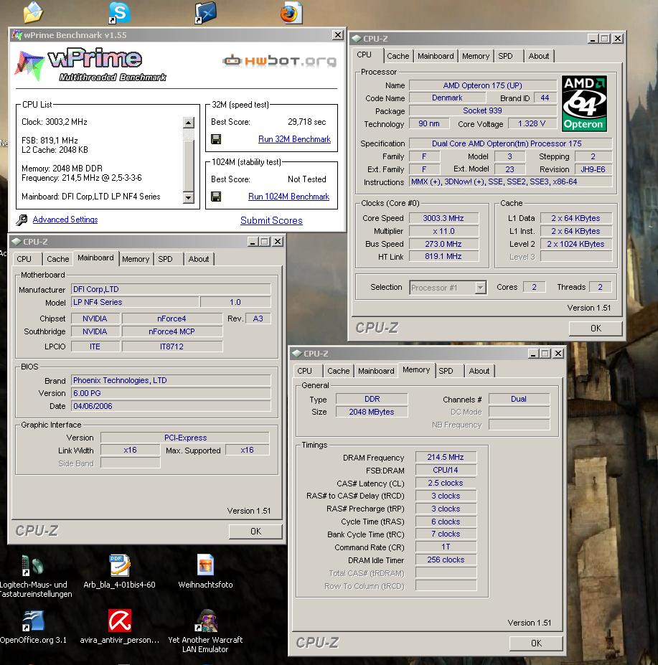Switch to Mainboard tab in CPU-Z processor window

[436, 56]
